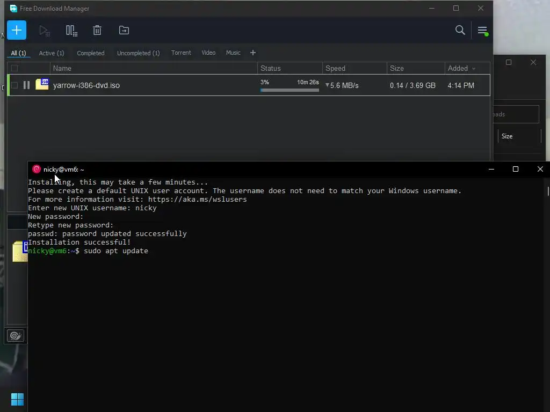This screenshot has height=412, width=550.
Task: Tick the checkbox for yarrow-i386-dvd.iso row
Action: pos(15,85)
